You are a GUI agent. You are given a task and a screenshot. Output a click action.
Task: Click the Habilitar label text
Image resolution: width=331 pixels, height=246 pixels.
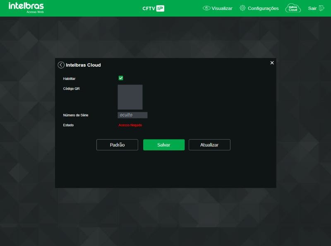[69, 79]
